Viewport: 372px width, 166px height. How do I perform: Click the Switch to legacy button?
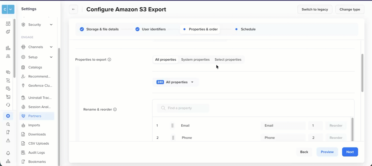pos(315,9)
